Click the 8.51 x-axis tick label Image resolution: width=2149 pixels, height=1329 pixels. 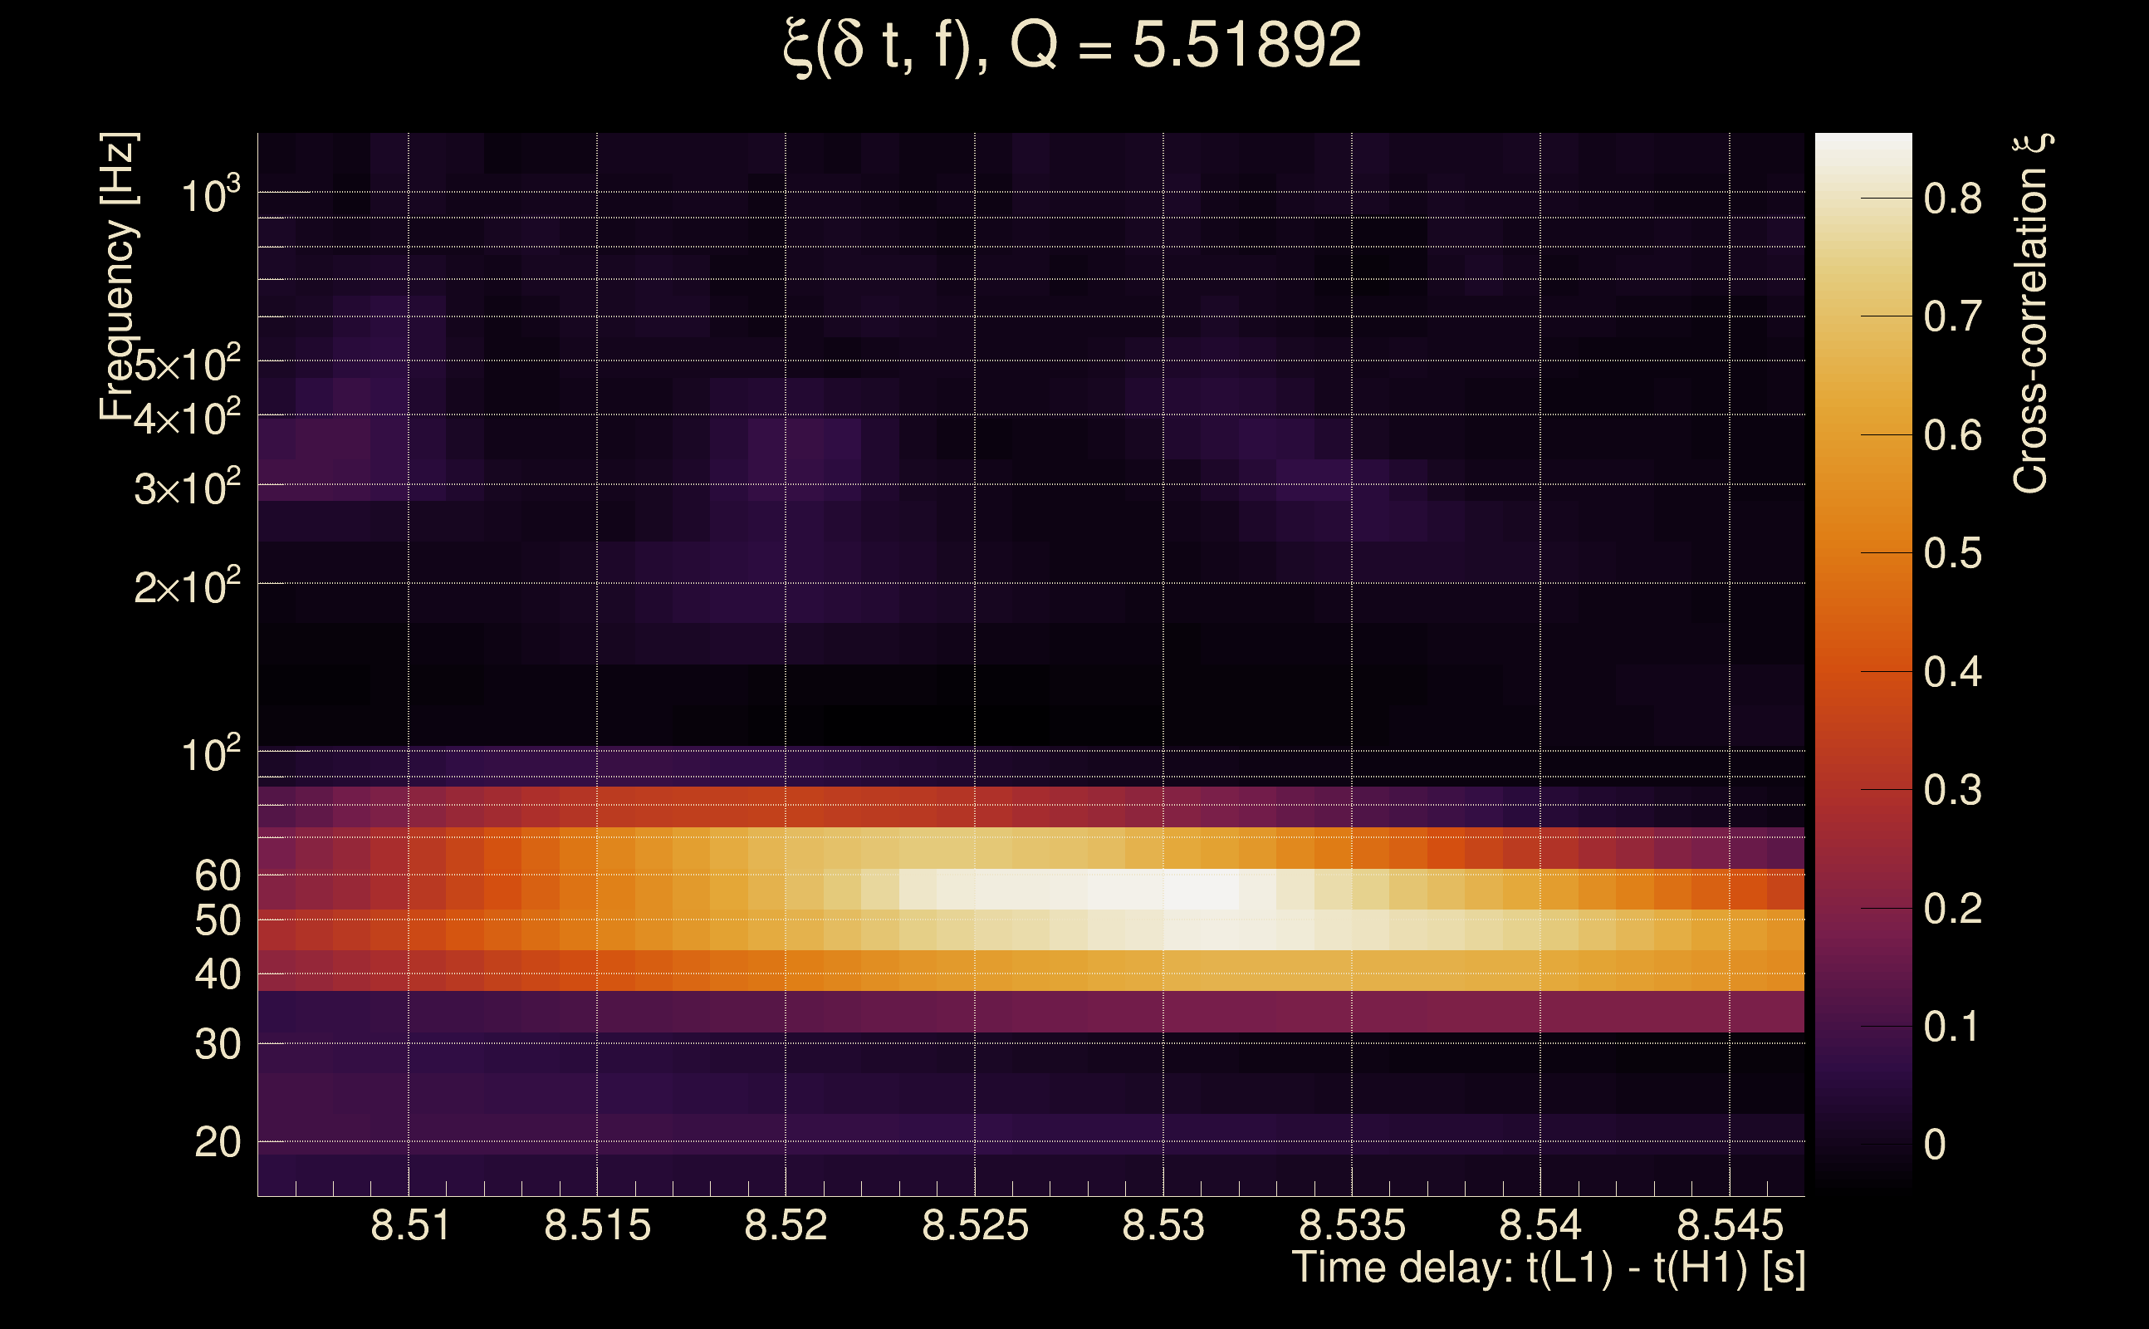pyautogui.click(x=409, y=1225)
